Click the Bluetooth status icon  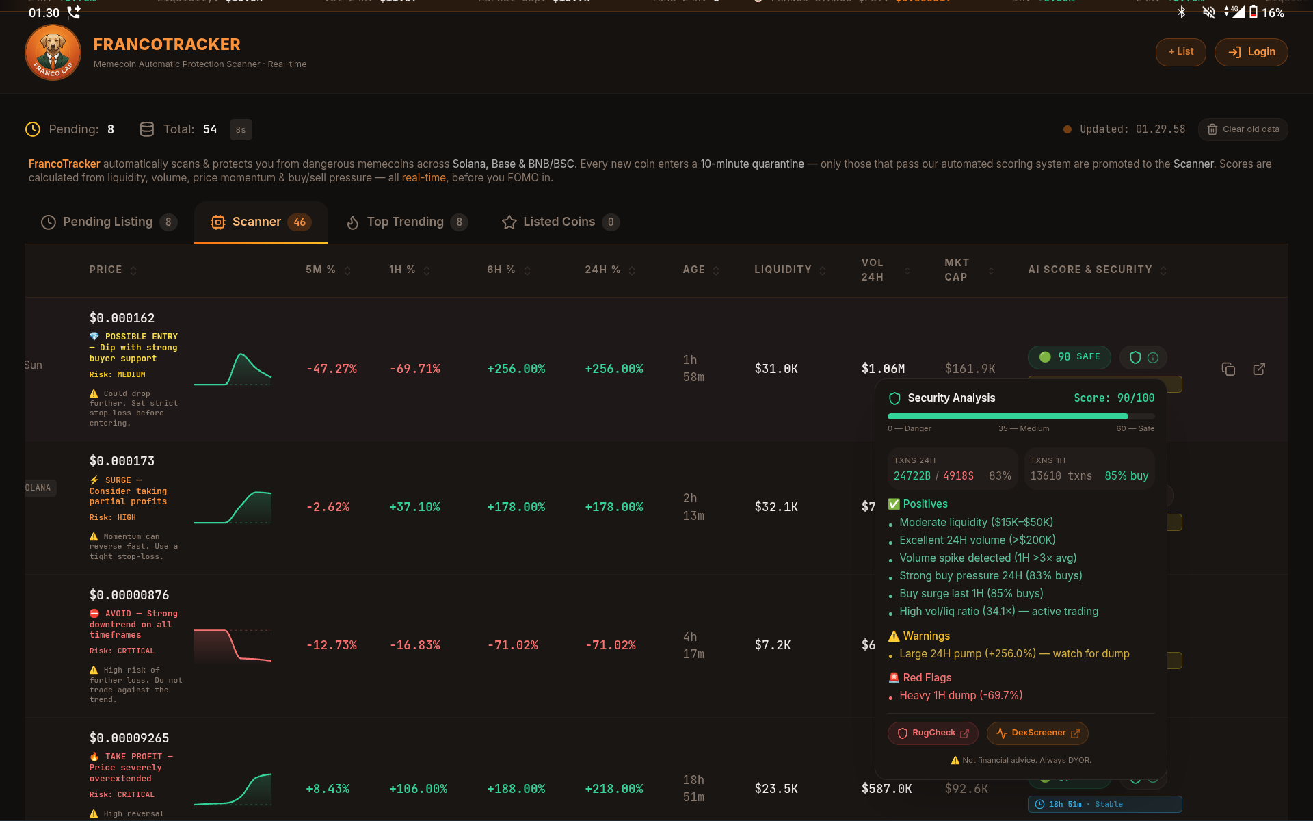tap(1182, 12)
